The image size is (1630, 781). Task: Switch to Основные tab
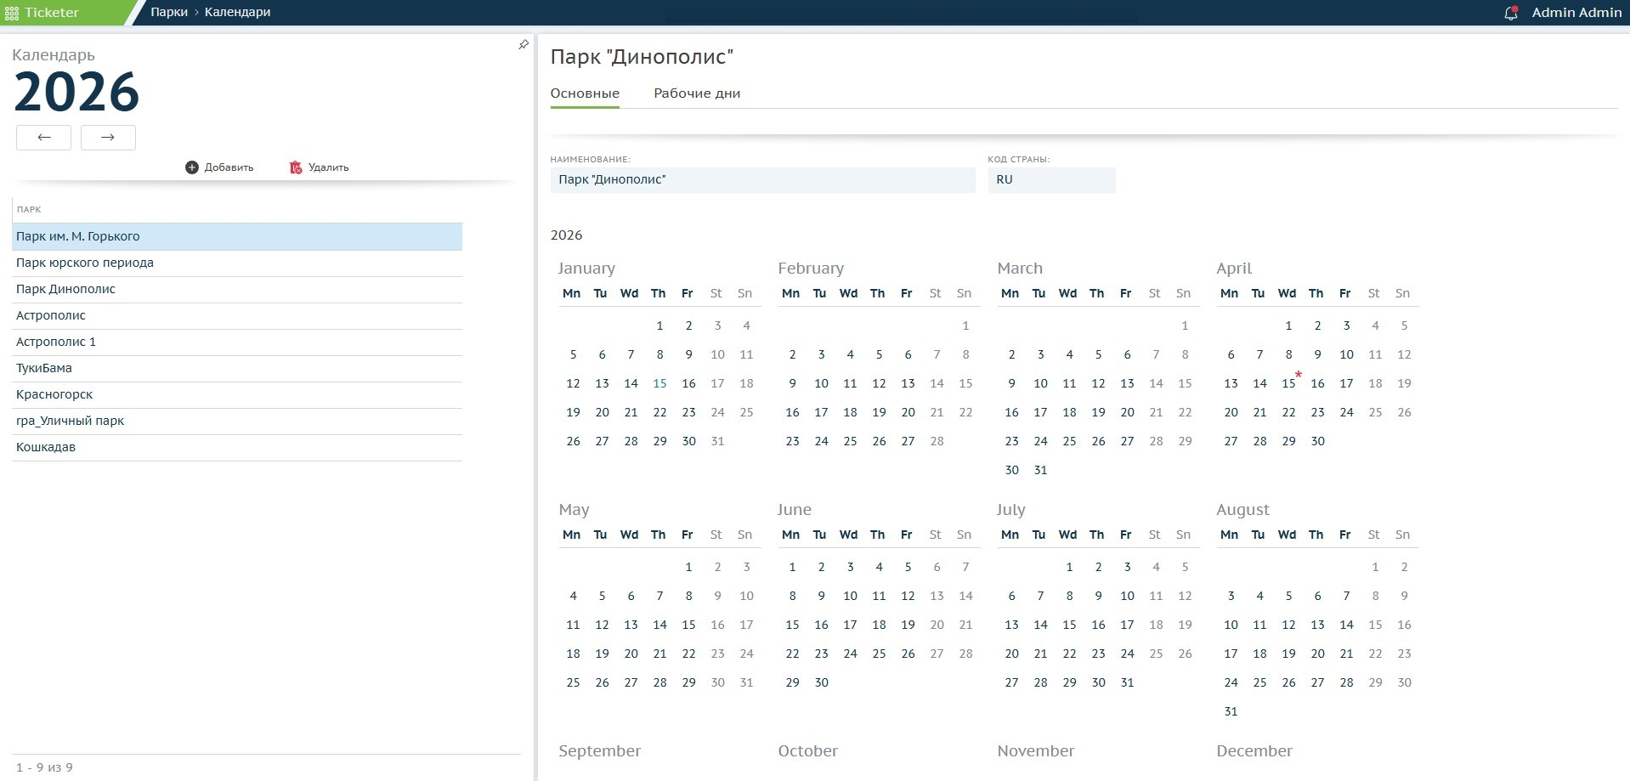coord(585,93)
